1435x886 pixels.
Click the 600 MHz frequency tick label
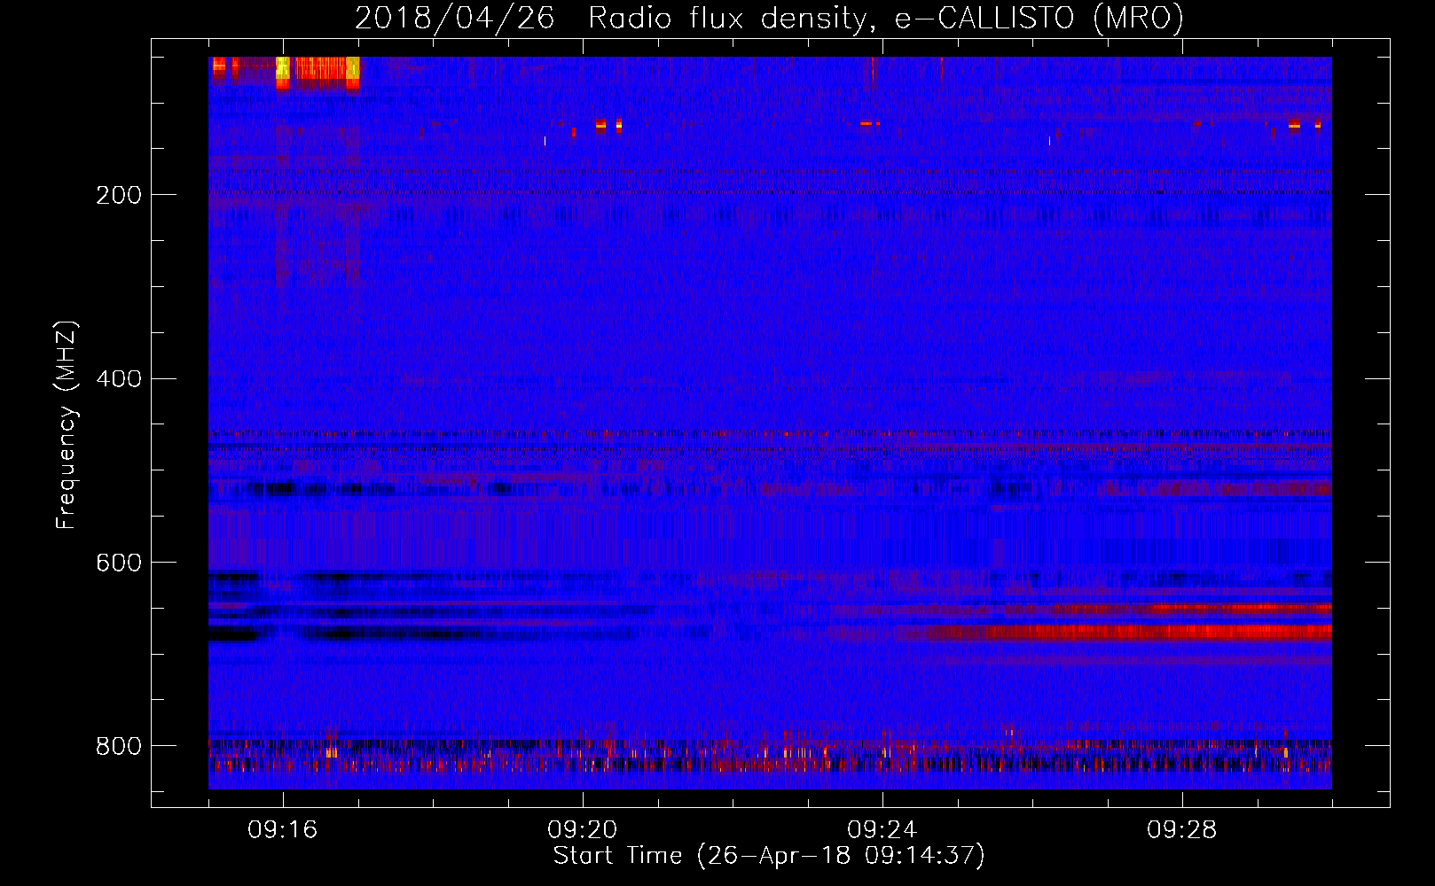click(119, 563)
